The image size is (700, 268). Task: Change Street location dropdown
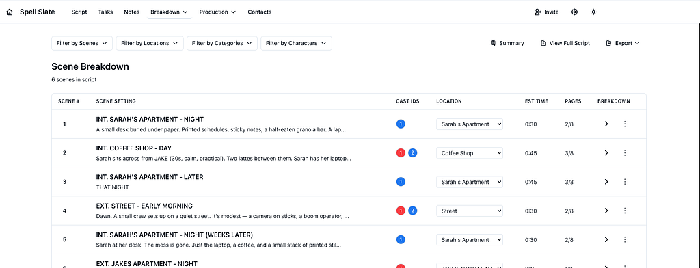(x=469, y=211)
